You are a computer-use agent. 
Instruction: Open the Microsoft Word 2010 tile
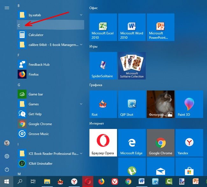click(132, 27)
